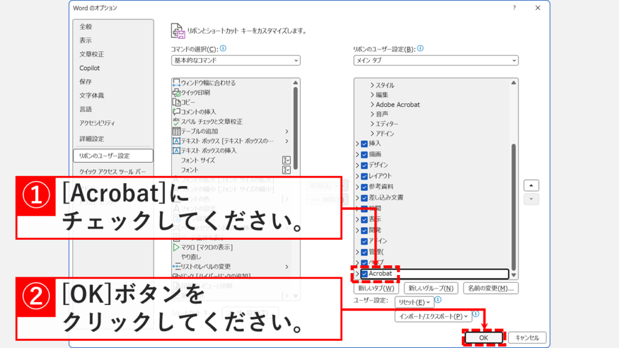Click the Copy command icon

pyautogui.click(x=176, y=102)
